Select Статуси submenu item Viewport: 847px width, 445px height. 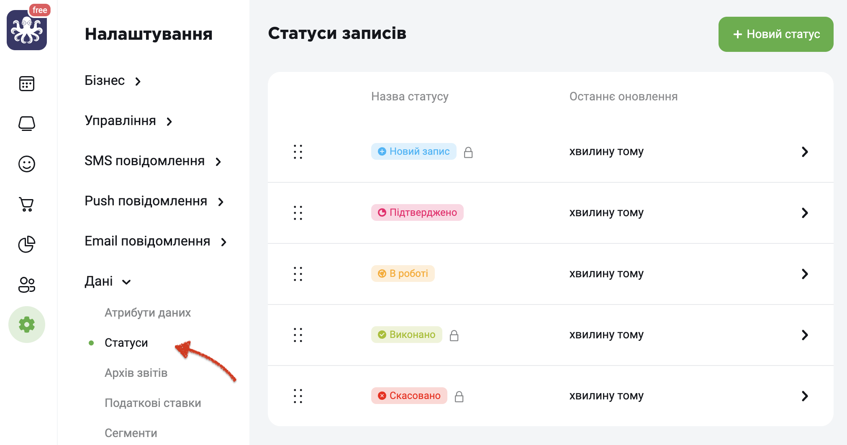point(126,343)
